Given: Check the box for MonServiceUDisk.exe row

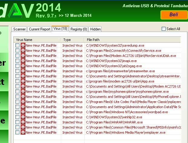Looking at the screenshot, I should tap(17, 56).
